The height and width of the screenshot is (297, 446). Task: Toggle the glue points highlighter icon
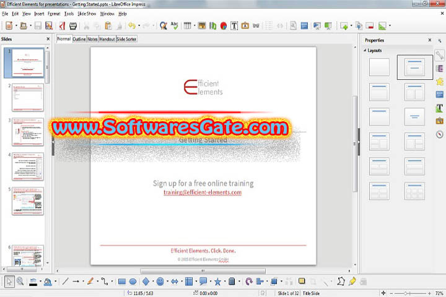click(352, 282)
